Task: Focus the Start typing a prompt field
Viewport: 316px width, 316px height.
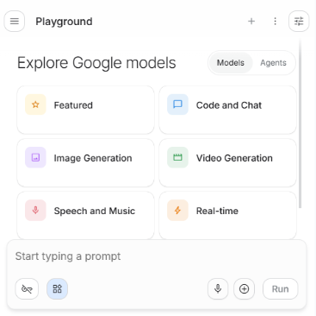Action: tap(157, 256)
